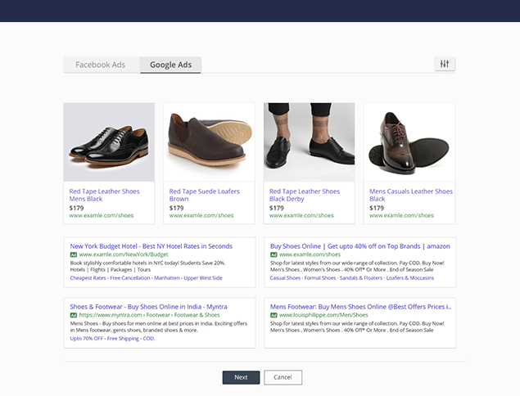
Task: Switch to the Facebook Ads tab
Action: [101, 65]
